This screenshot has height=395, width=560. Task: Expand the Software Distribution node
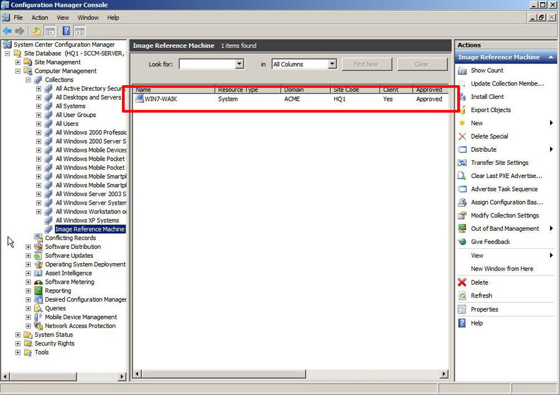(x=28, y=247)
